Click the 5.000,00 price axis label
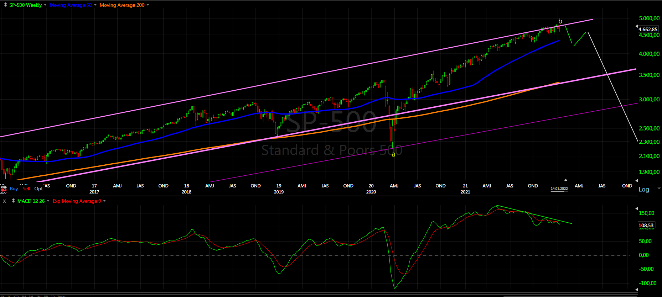This screenshot has height=297, width=662. [x=649, y=18]
